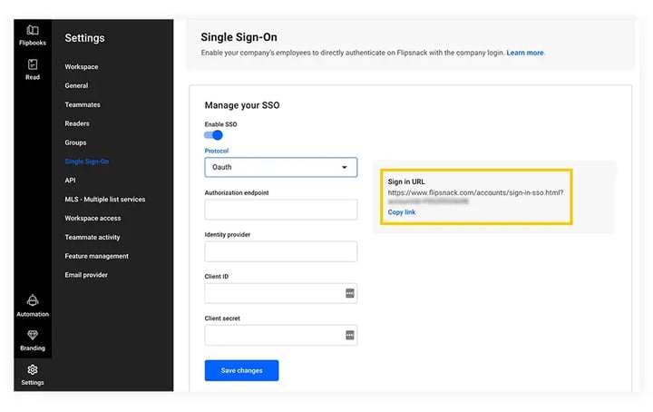Focus the Client ID input field
The image size is (653, 412).
pos(280,293)
